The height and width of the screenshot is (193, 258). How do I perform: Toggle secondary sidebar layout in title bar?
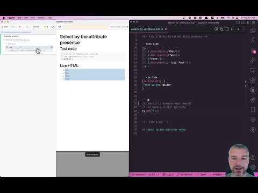pyautogui.click(x=247, y=23)
